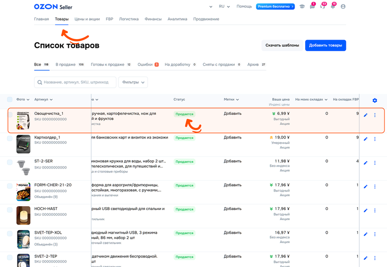The image size is (387, 267).
Task: Open the Помощь link
Action: point(244,6)
